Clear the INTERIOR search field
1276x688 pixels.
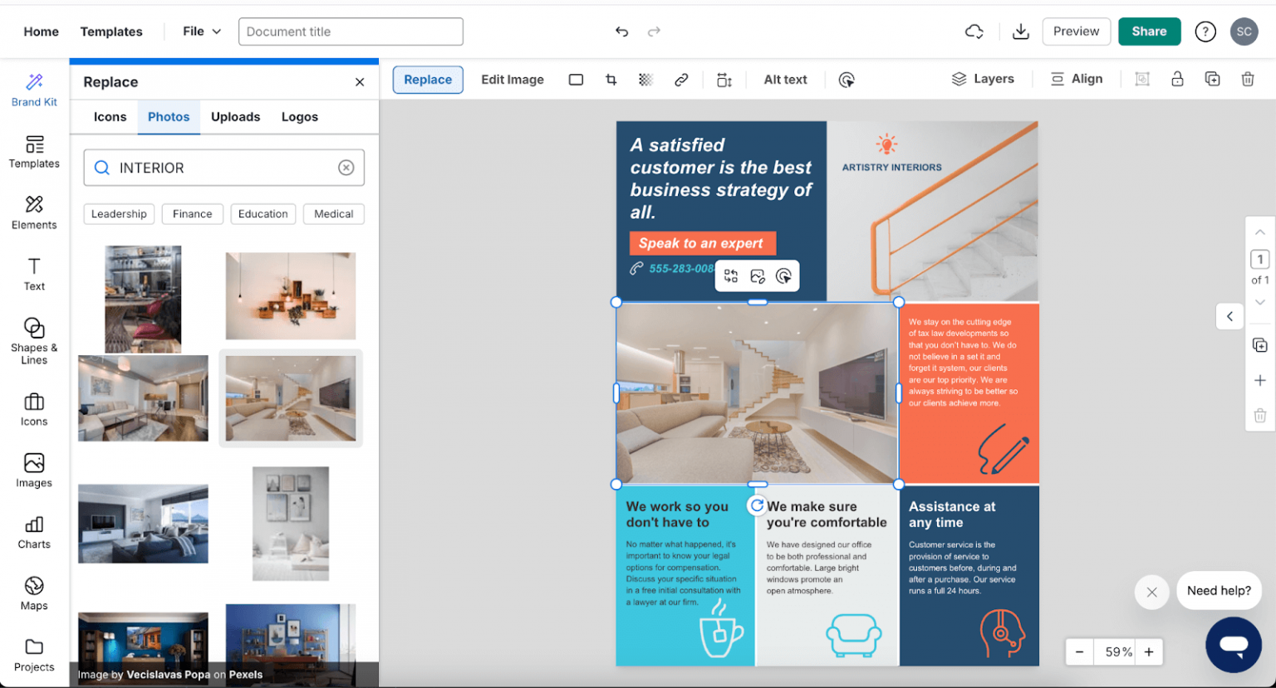coord(346,167)
